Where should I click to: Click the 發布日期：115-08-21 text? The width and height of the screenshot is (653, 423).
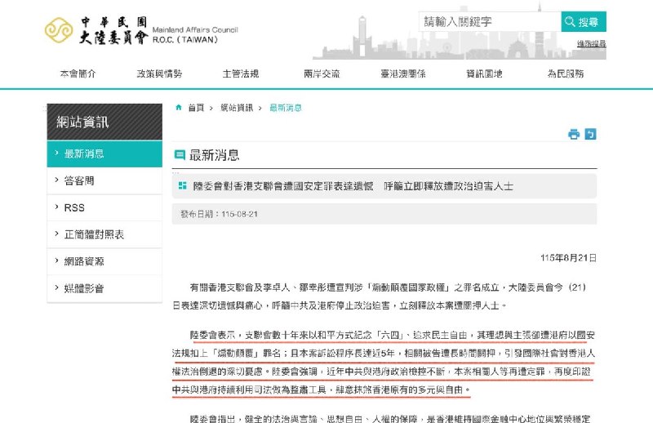(x=219, y=214)
